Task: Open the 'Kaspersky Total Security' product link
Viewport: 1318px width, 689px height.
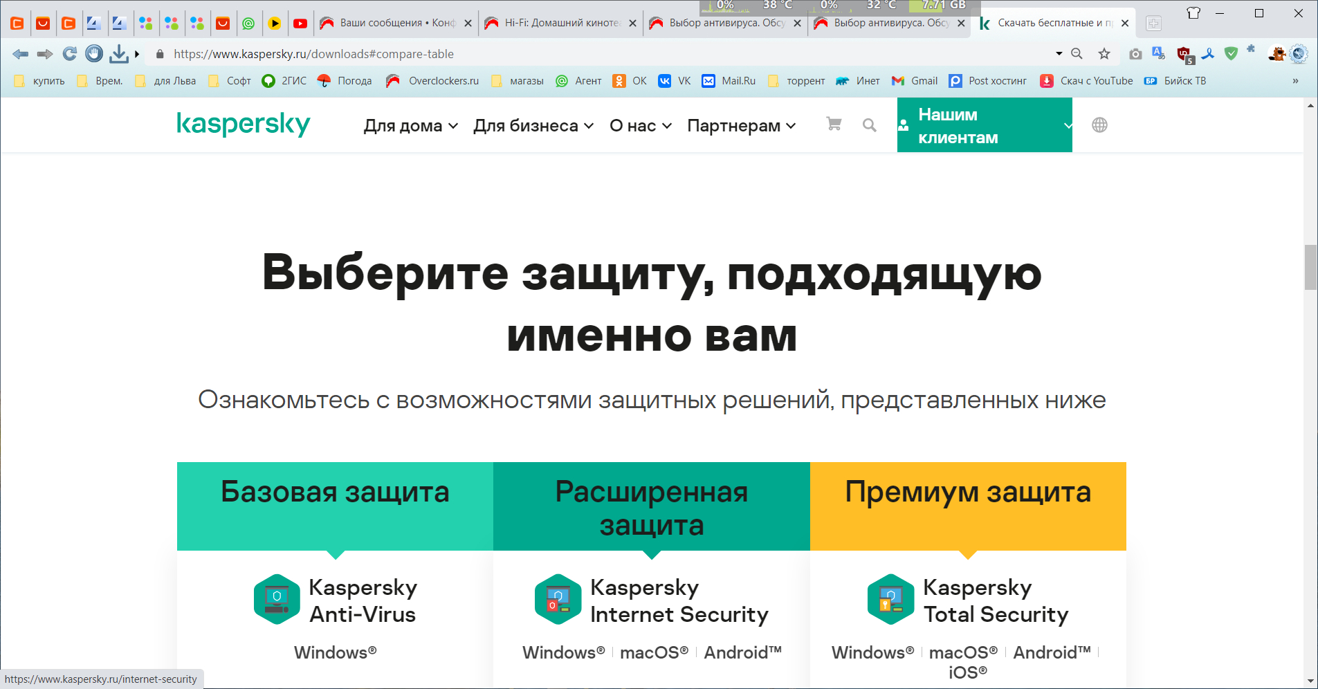Action: (996, 600)
